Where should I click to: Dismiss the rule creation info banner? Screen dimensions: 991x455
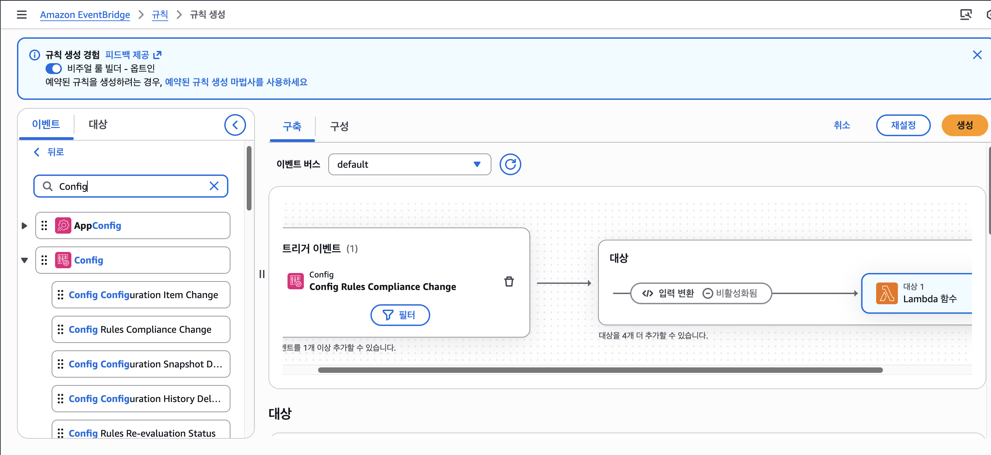[x=977, y=55]
